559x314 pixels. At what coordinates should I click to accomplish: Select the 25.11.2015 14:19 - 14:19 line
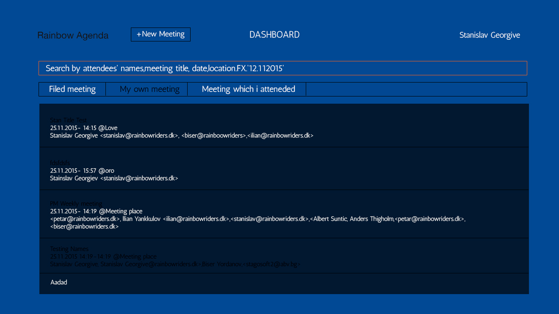coord(103,256)
